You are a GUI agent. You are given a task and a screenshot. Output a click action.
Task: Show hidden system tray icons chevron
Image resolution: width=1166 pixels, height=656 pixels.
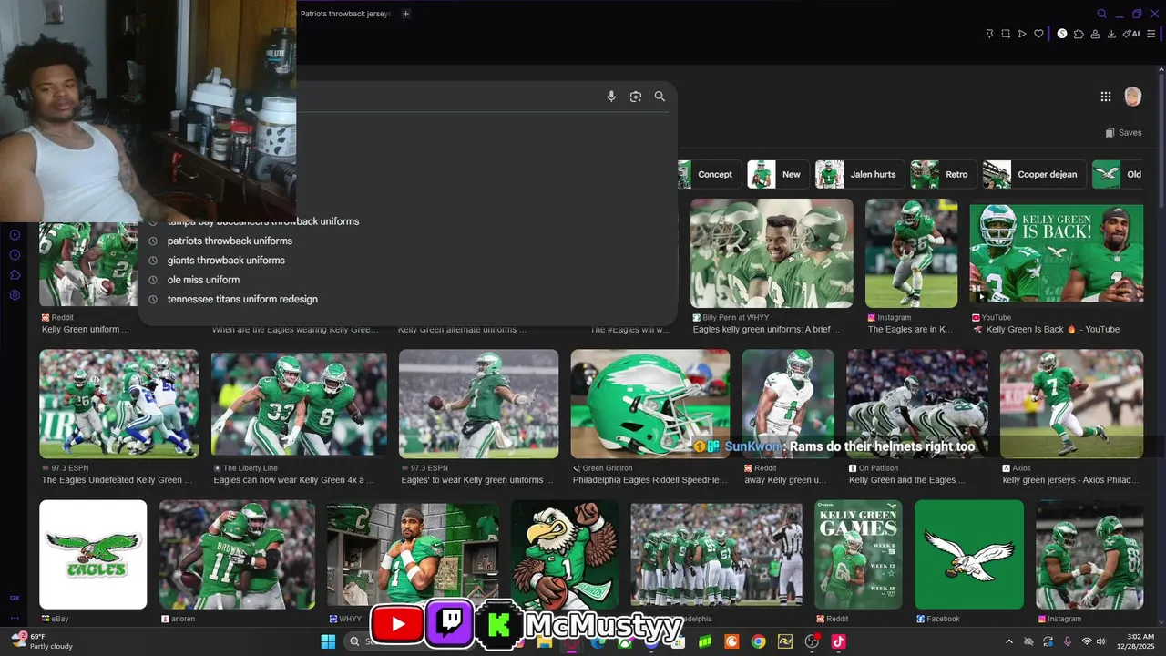click(1008, 641)
